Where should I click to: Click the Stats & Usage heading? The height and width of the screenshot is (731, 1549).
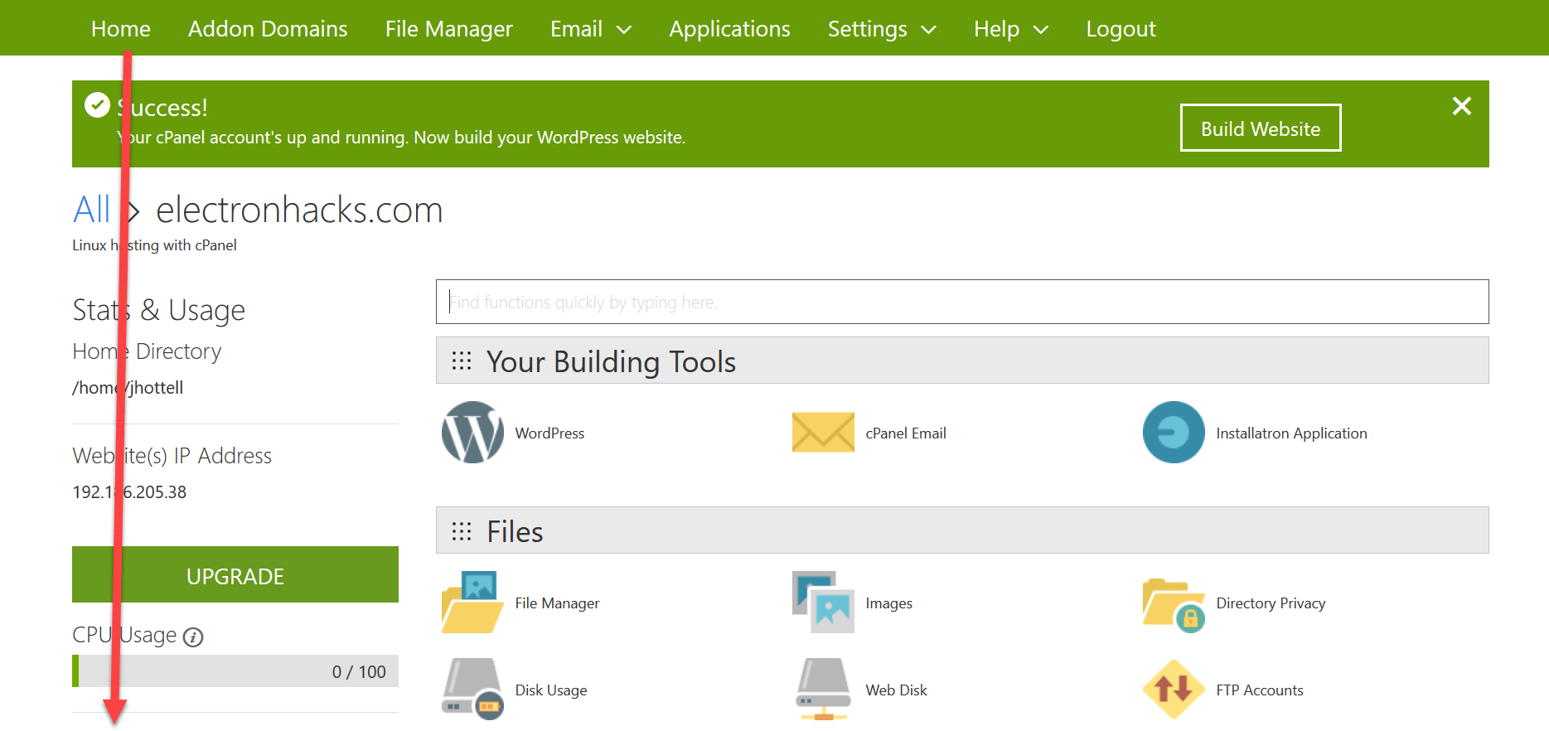[159, 310]
